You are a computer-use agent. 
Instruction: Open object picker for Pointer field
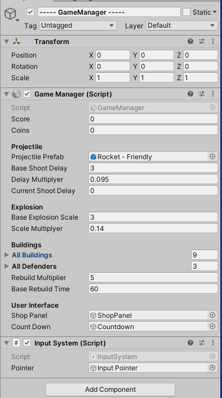[x=212, y=368]
